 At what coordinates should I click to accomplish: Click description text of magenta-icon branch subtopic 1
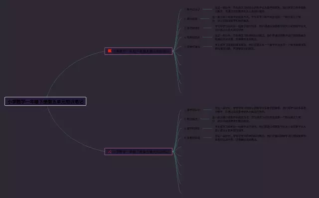point(261,110)
